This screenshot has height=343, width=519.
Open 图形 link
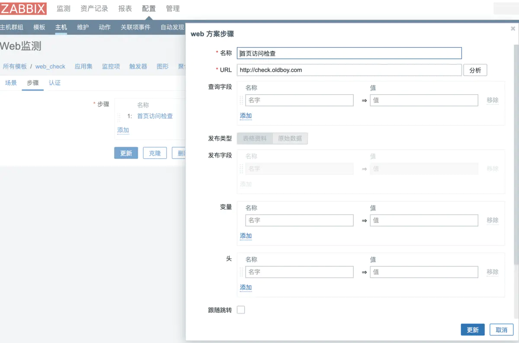click(x=163, y=66)
